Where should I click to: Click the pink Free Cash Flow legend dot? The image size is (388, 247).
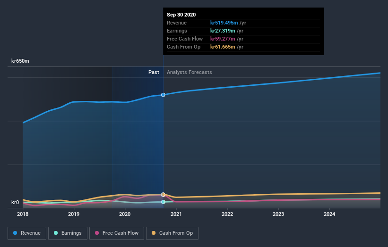(x=97, y=233)
